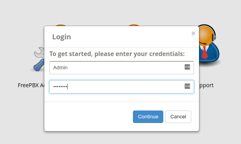The width and height of the screenshot is (241, 144).
Task: Submit the credentials with Continue
Action: pyautogui.click(x=148, y=117)
